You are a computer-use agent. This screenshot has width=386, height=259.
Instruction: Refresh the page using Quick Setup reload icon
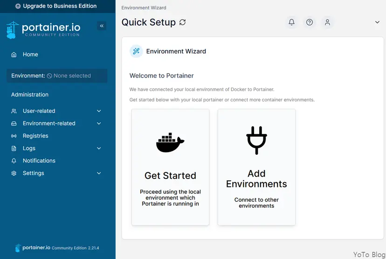[182, 22]
